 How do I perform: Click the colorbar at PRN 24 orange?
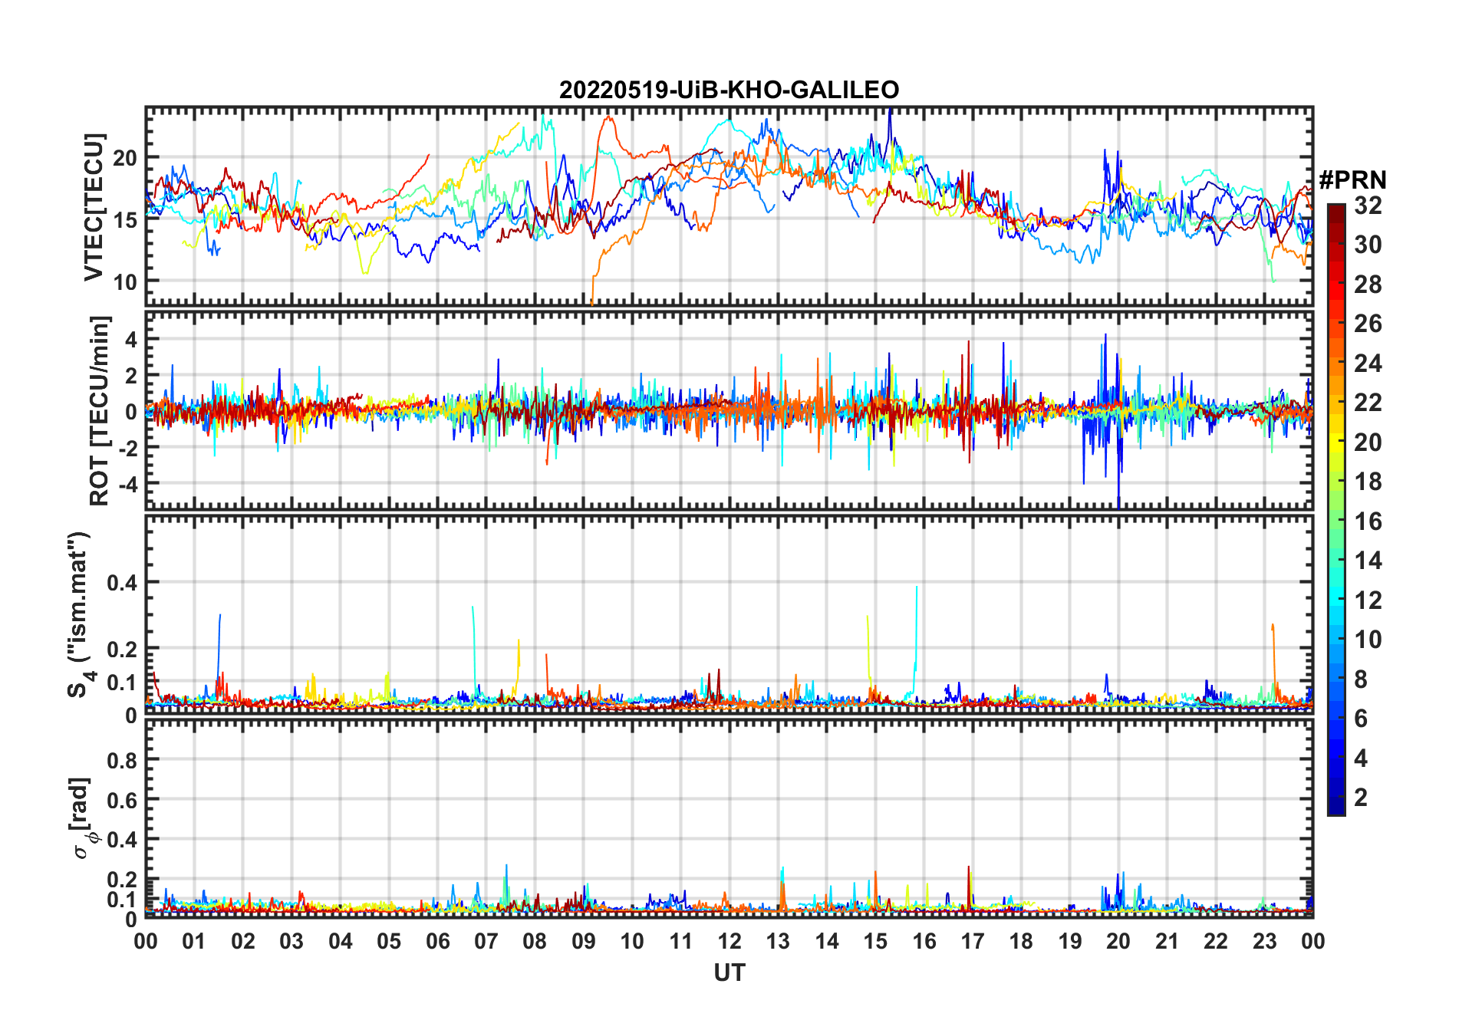1336,364
